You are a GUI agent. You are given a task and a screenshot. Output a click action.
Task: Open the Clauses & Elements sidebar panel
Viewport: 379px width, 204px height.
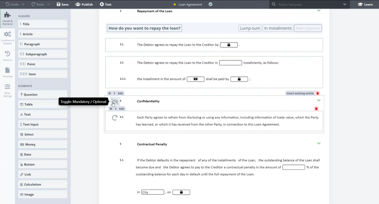tap(7, 18)
